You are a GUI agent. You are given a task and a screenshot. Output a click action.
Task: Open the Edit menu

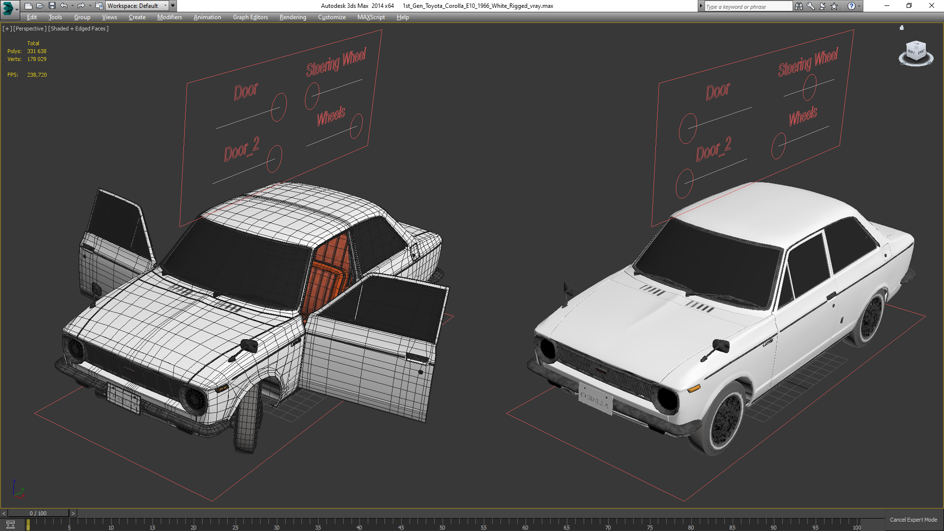32,17
